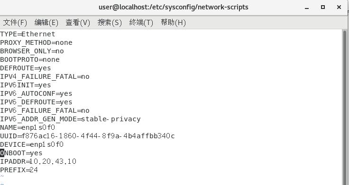Open the 编辑(E) menu
349x185 pixels.
coord(46,23)
